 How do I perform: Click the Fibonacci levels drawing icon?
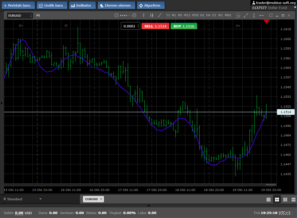click(x=238, y=15)
